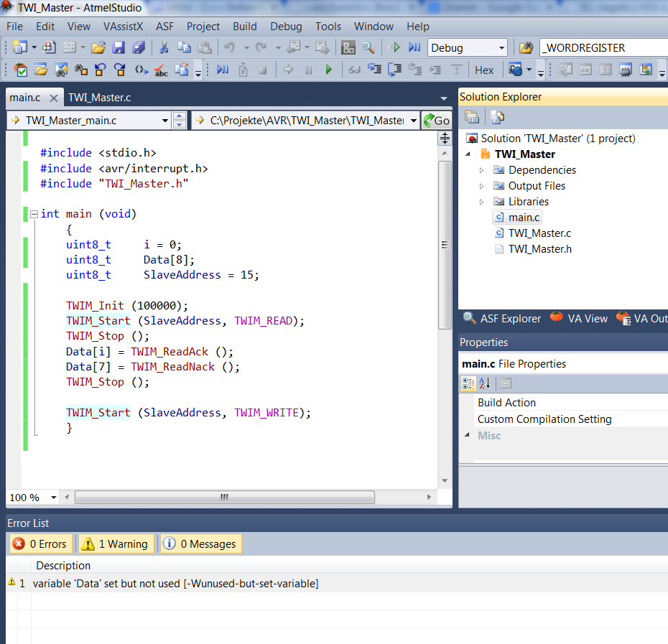The width and height of the screenshot is (668, 644).
Task: Toggle the 0 Messages filter
Action: coord(200,543)
